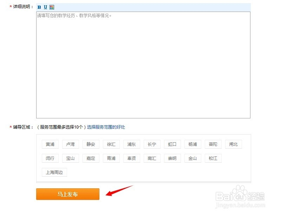Toggle the 静安 service area
281x215 pixels.
click(x=91, y=144)
